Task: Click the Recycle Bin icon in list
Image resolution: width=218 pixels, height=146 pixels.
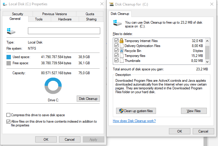Action: pyautogui.click(x=122, y=51)
